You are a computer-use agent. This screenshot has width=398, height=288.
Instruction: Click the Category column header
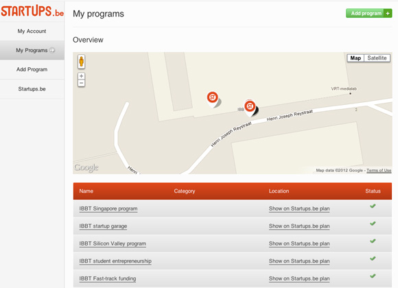185,191
